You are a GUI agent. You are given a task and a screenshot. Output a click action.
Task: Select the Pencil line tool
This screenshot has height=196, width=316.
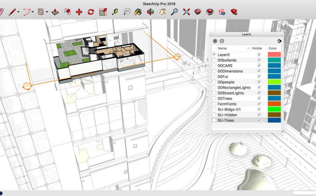[x=12, y=12]
